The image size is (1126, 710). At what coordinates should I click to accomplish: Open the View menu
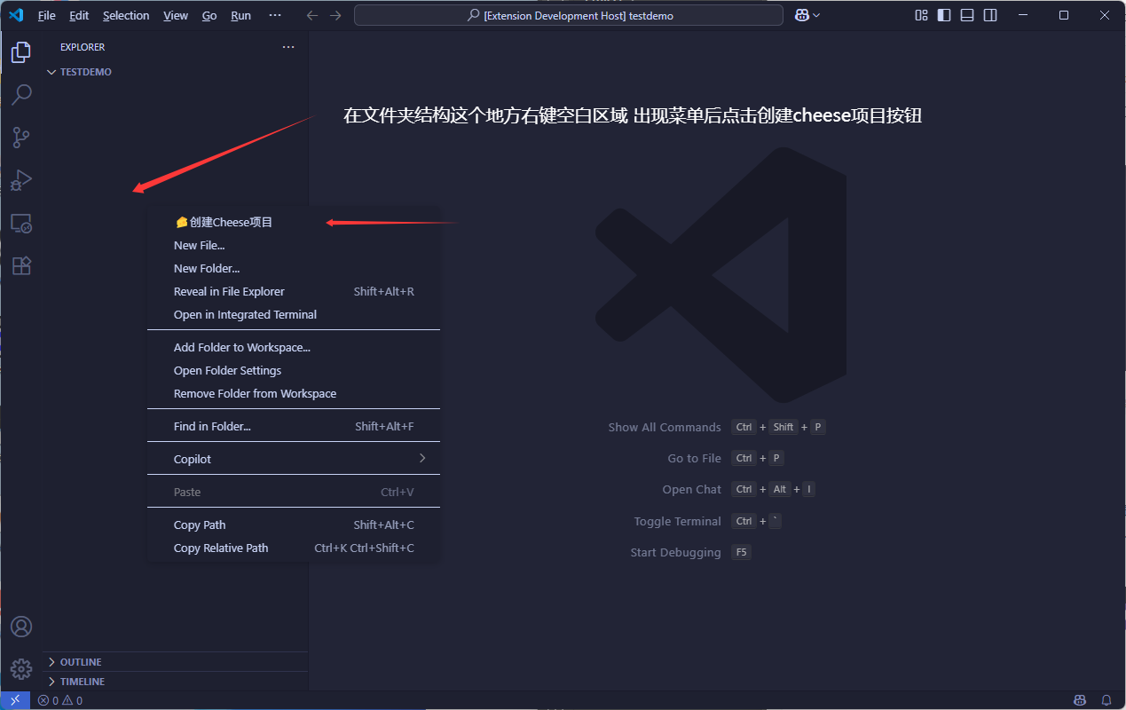(176, 15)
